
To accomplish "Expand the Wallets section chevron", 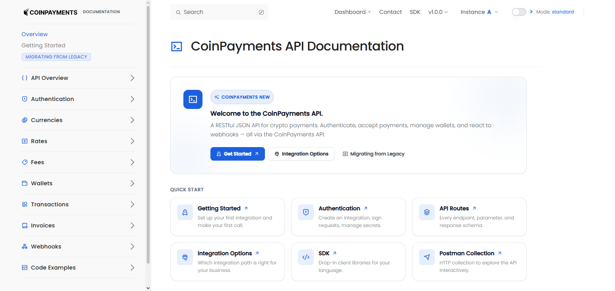I will tap(132, 183).
